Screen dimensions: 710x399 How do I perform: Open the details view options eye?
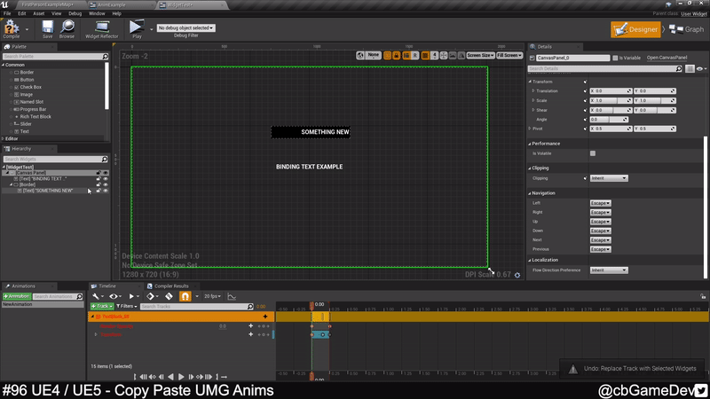pos(701,69)
